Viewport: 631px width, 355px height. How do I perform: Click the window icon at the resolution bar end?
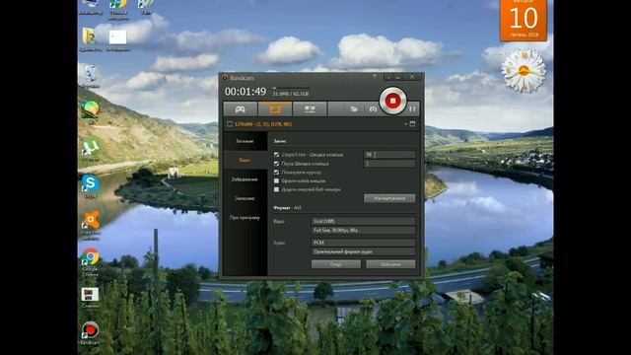412,124
